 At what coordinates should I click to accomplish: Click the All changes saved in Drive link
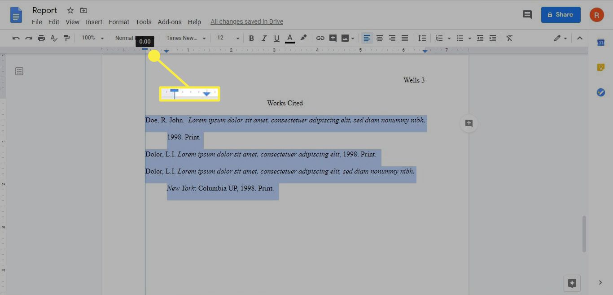(x=247, y=22)
